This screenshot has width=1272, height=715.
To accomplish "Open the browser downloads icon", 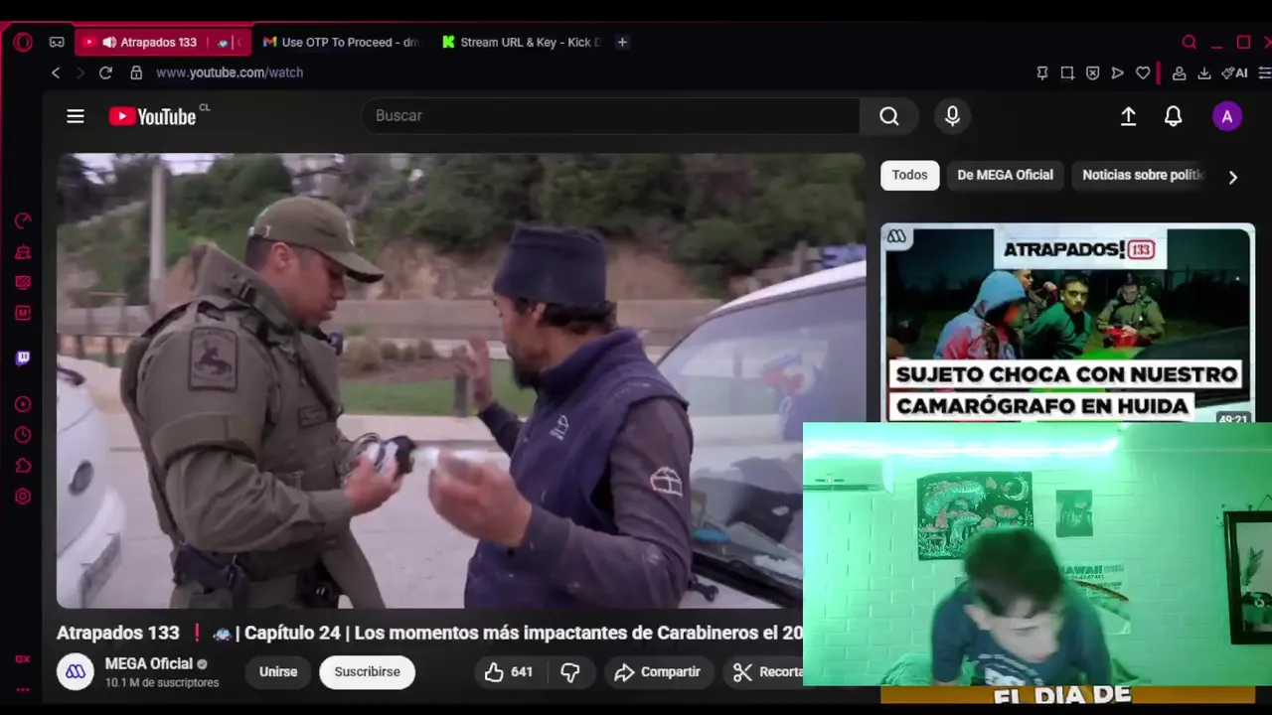I will pos(1203,72).
